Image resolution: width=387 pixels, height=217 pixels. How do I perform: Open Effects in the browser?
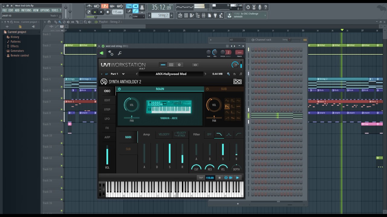tap(15, 46)
